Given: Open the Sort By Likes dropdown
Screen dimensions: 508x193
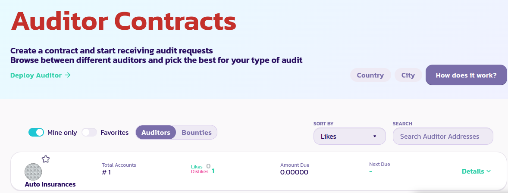Looking at the screenshot, I should tap(349, 136).
